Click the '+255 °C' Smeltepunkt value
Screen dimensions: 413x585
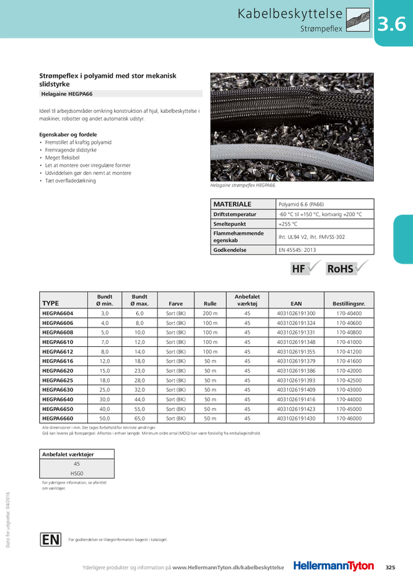288,224
